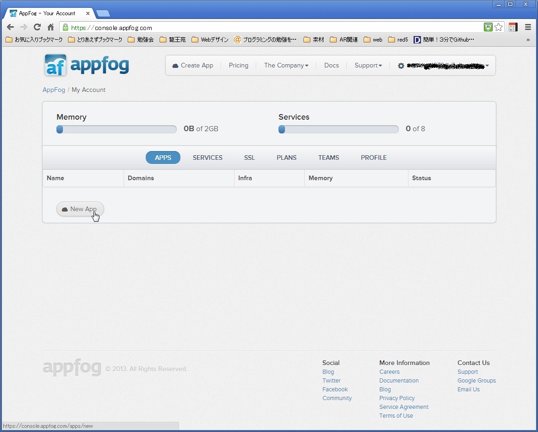Click the Email Us footer link

469,389
